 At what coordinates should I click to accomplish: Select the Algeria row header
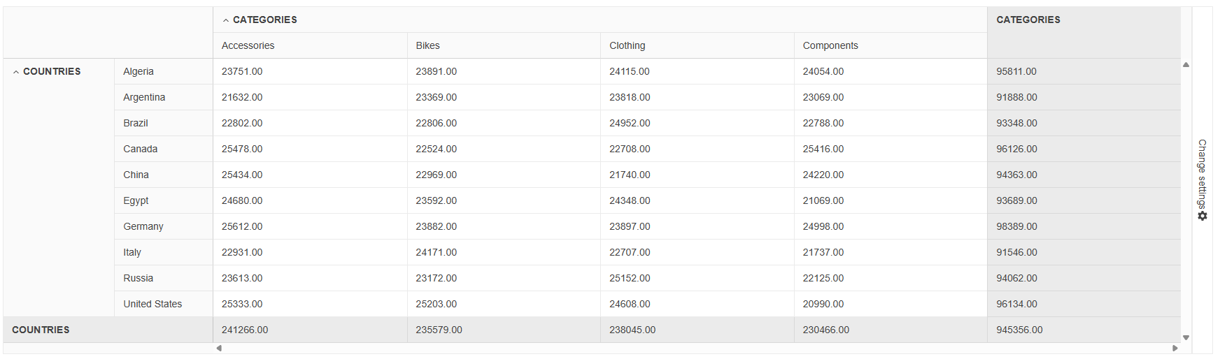pos(139,71)
